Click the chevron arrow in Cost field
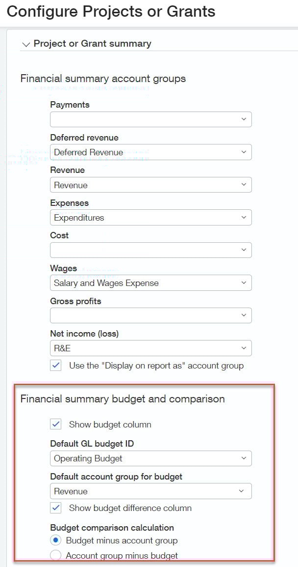The height and width of the screenshot is (567, 298). point(244,250)
